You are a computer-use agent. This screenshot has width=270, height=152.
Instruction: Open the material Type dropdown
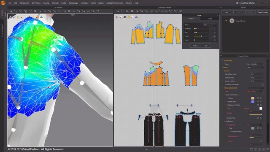[x=254, y=91]
